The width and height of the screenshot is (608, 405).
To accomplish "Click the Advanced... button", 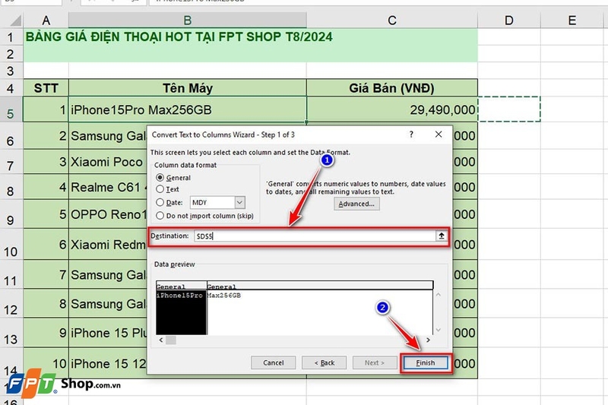I will pyautogui.click(x=356, y=204).
